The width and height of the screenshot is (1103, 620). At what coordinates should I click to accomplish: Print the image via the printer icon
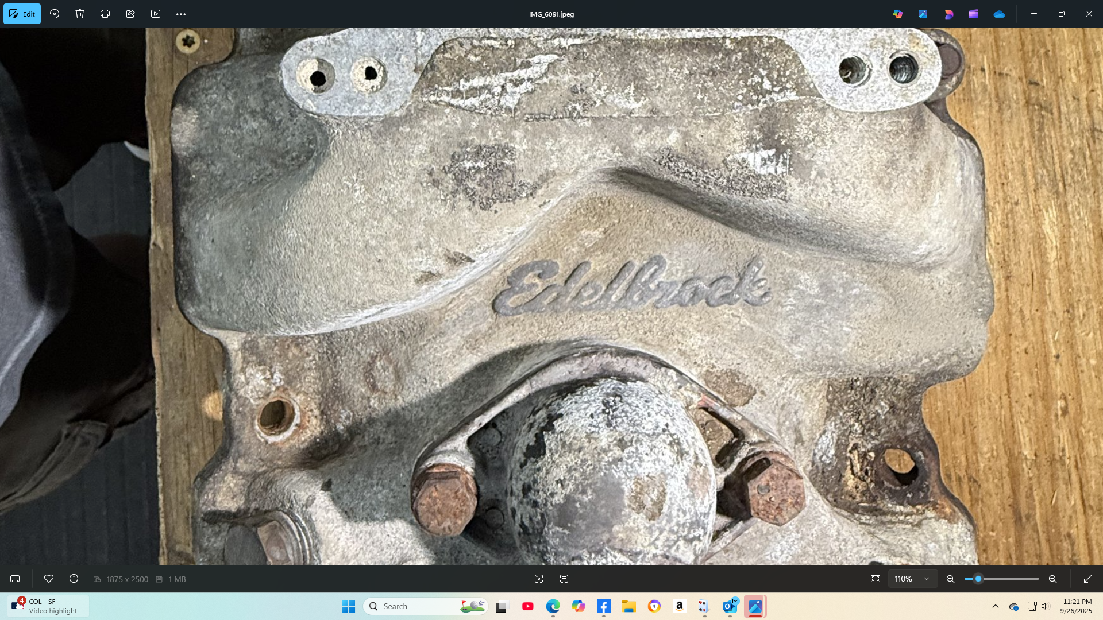point(105,14)
